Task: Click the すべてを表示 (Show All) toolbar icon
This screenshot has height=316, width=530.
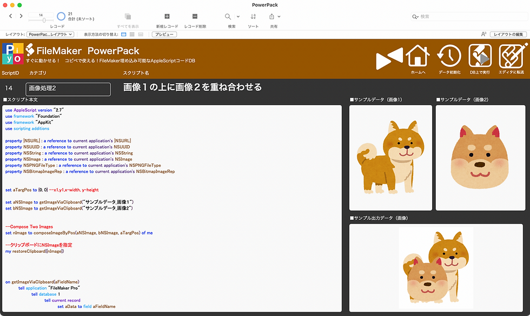Action: (128, 17)
